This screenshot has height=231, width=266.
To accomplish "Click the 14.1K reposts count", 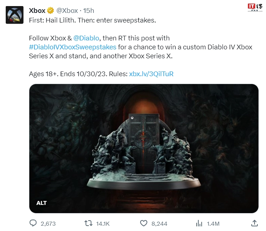I will click(x=104, y=224).
